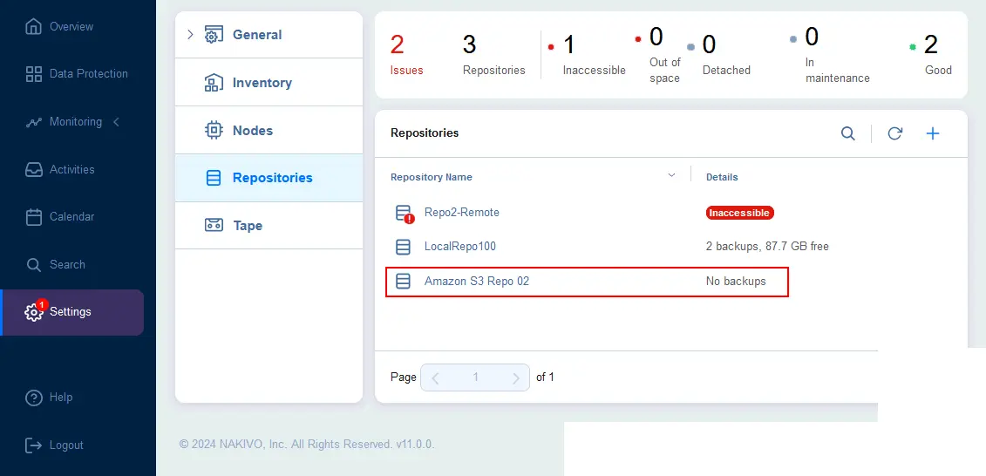Open Data Protection in sidebar

88,73
